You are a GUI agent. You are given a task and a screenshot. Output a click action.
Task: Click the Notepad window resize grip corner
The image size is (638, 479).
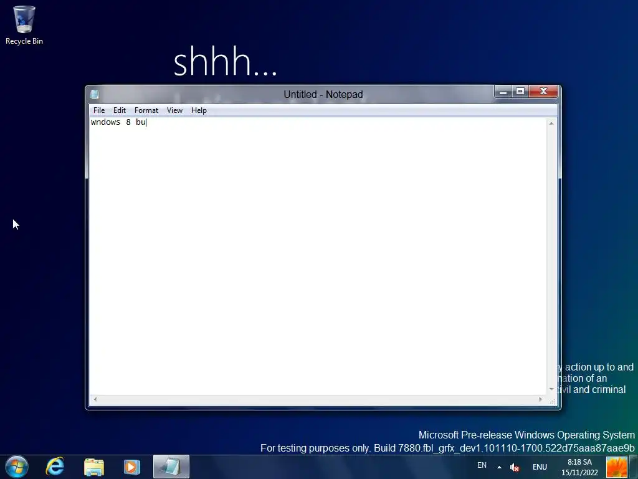point(552,402)
